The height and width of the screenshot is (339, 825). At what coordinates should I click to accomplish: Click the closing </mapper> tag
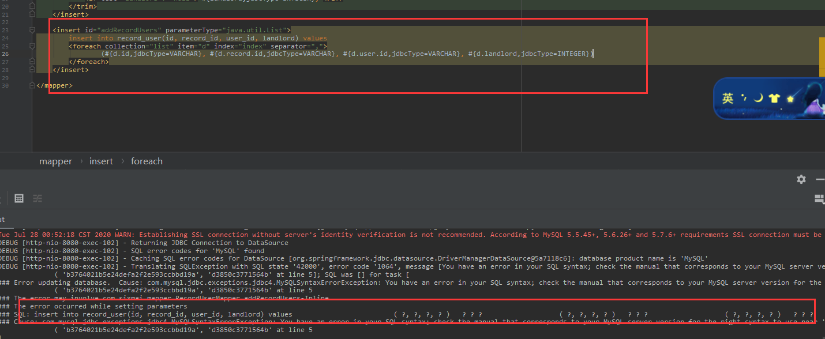[54, 85]
